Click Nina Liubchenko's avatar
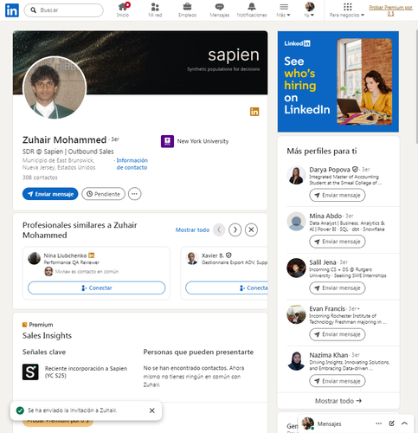This screenshot has height=433, width=418. coord(34,258)
